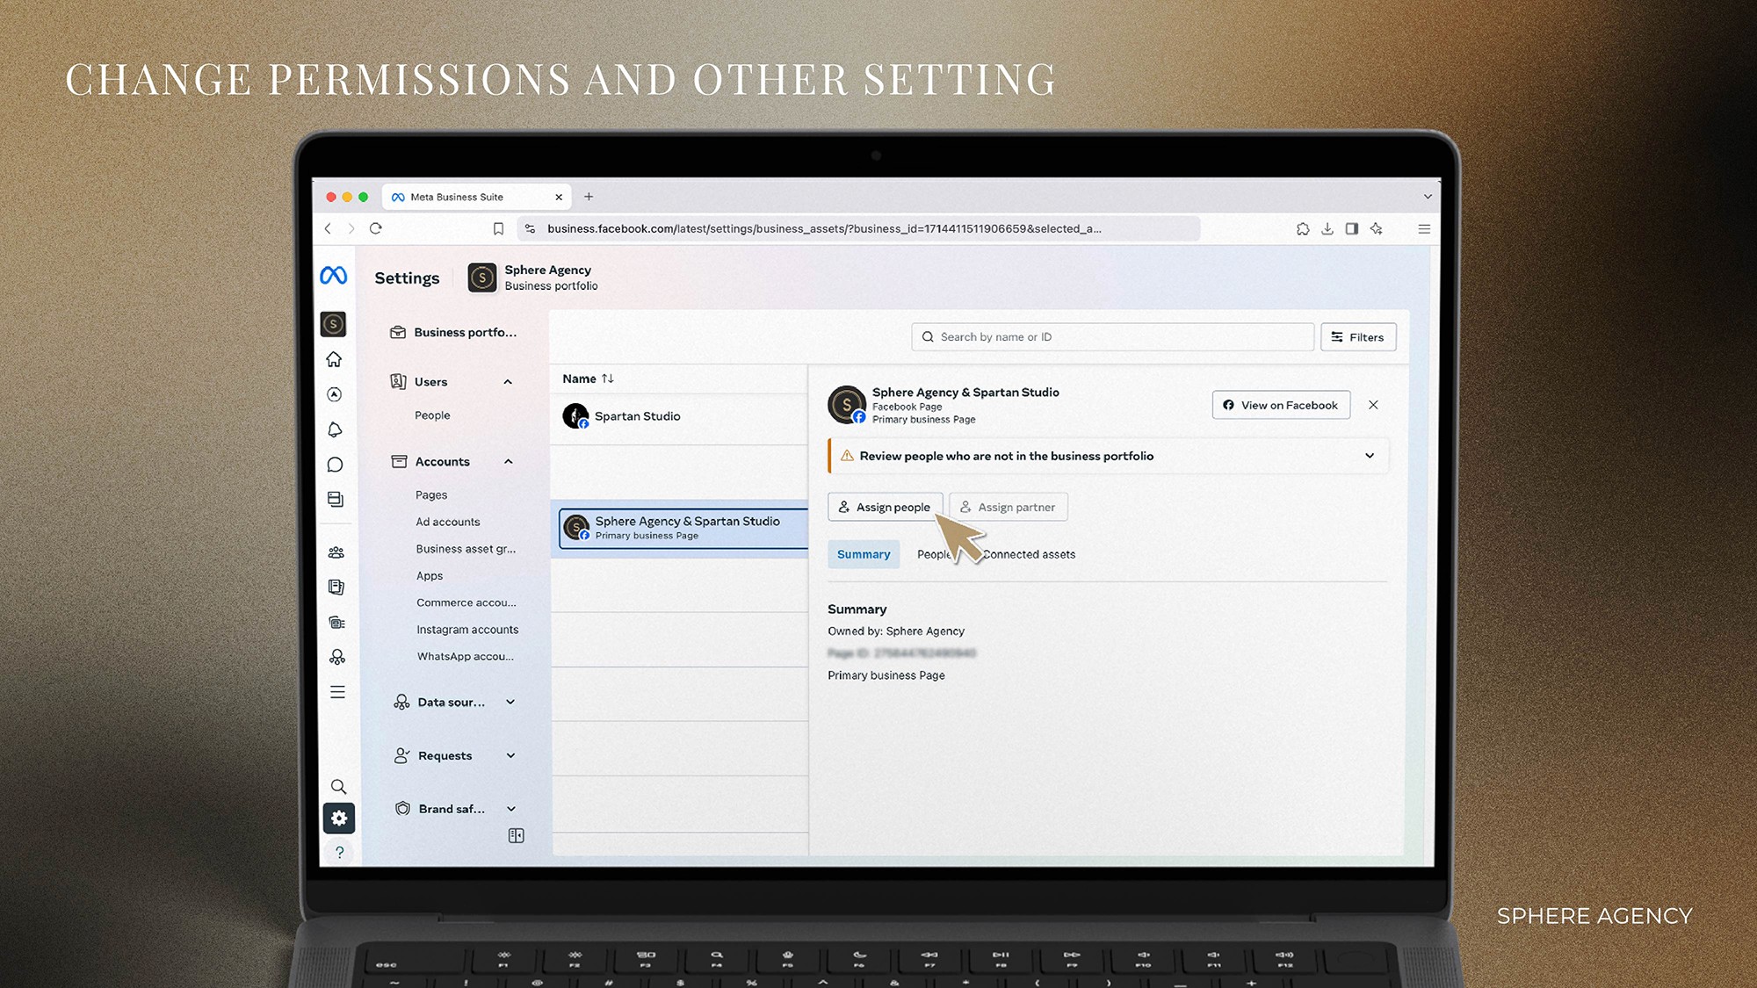
Task: Expand the Accounts section chevron
Action: point(510,461)
